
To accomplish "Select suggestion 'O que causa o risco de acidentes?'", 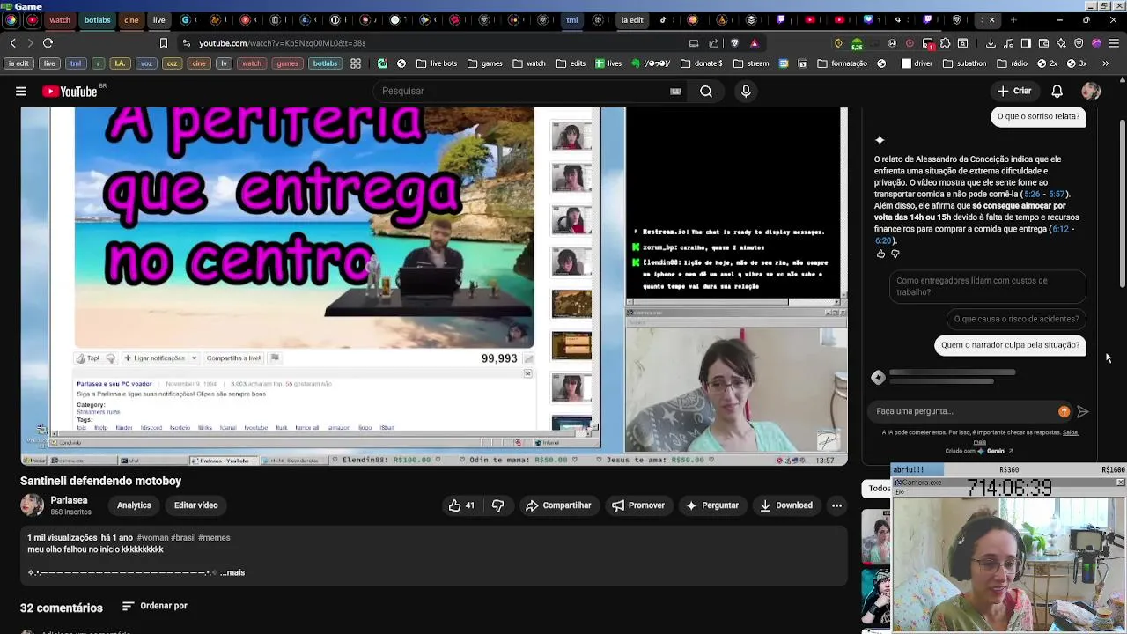I will [x=1016, y=319].
